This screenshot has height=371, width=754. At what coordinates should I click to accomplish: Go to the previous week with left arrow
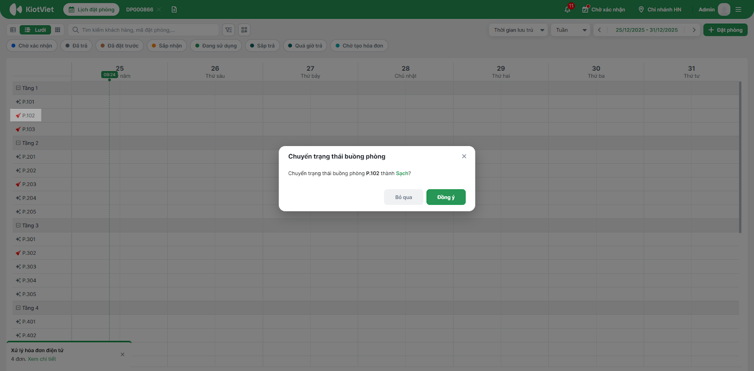(x=599, y=30)
